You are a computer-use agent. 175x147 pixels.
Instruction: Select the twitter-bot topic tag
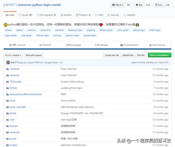(45, 30)
